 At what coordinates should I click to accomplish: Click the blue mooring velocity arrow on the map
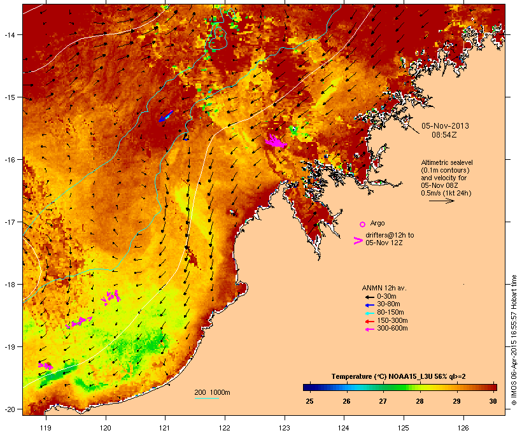[166, 117]
